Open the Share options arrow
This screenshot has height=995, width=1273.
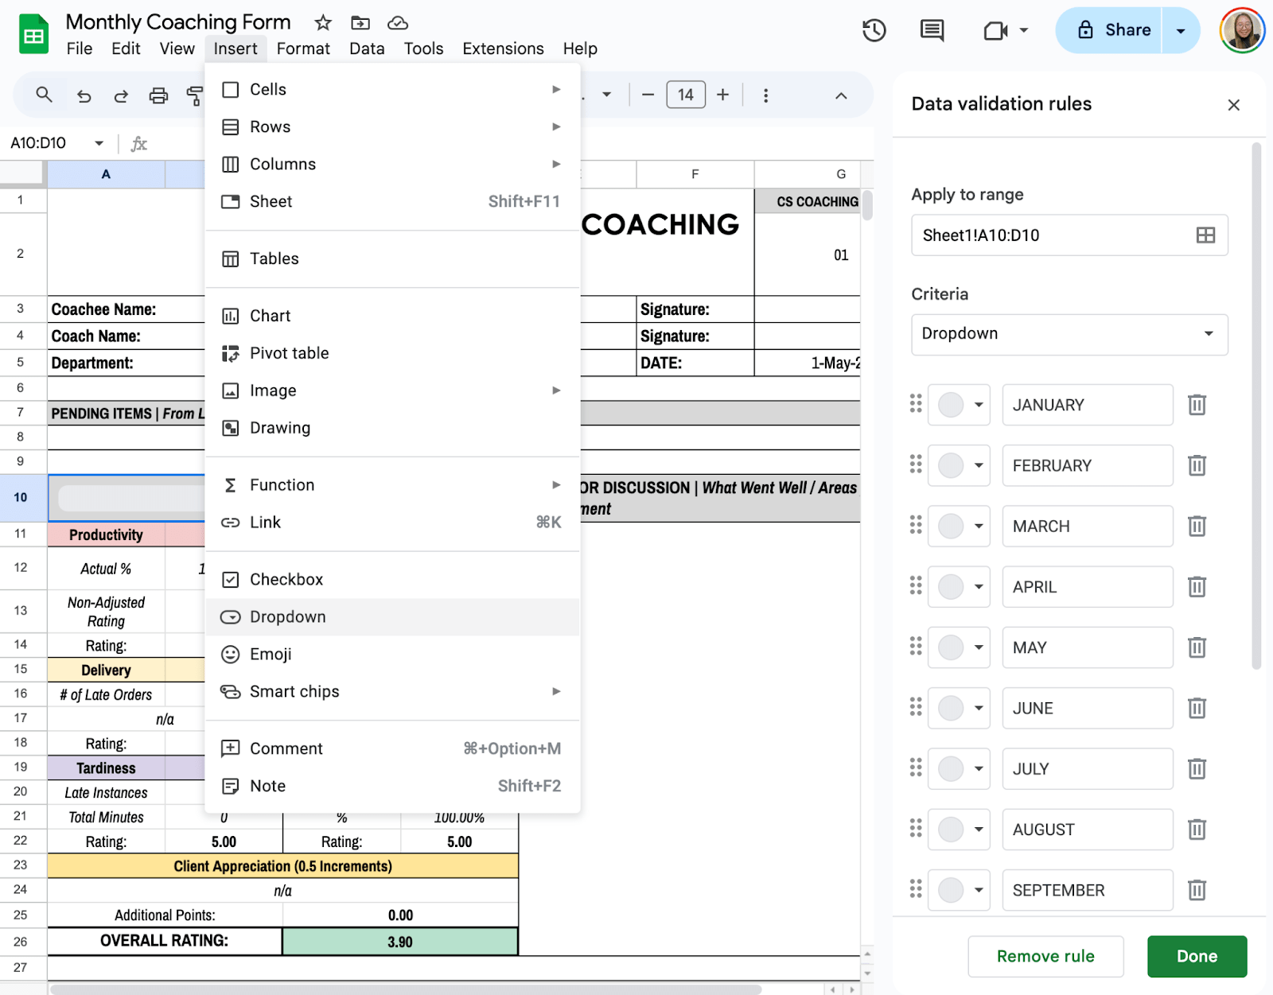[x=1181, y=31]
